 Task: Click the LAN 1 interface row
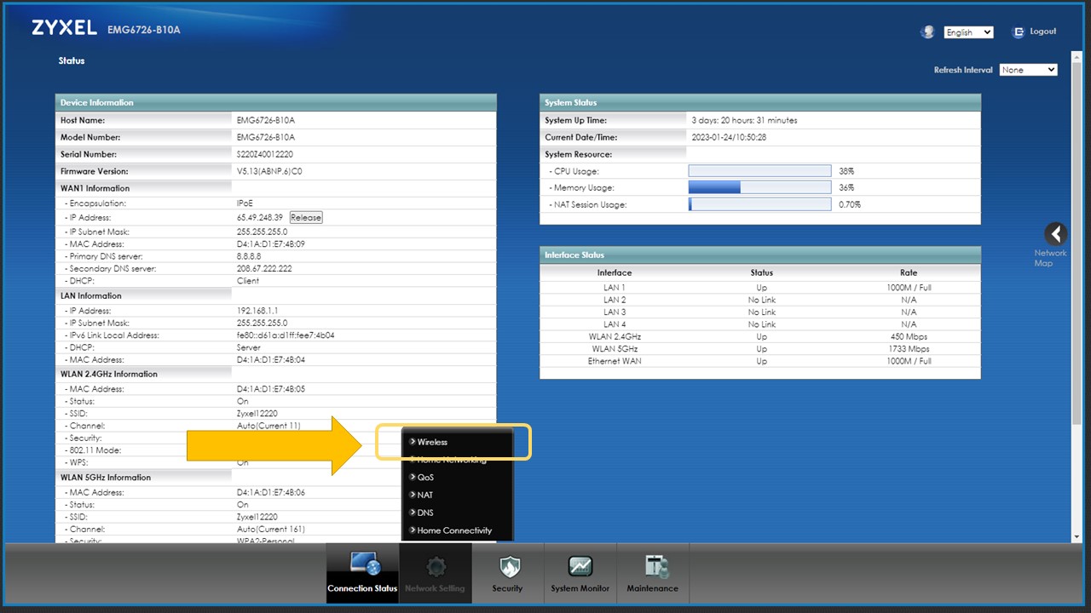[x=760, y=288]
